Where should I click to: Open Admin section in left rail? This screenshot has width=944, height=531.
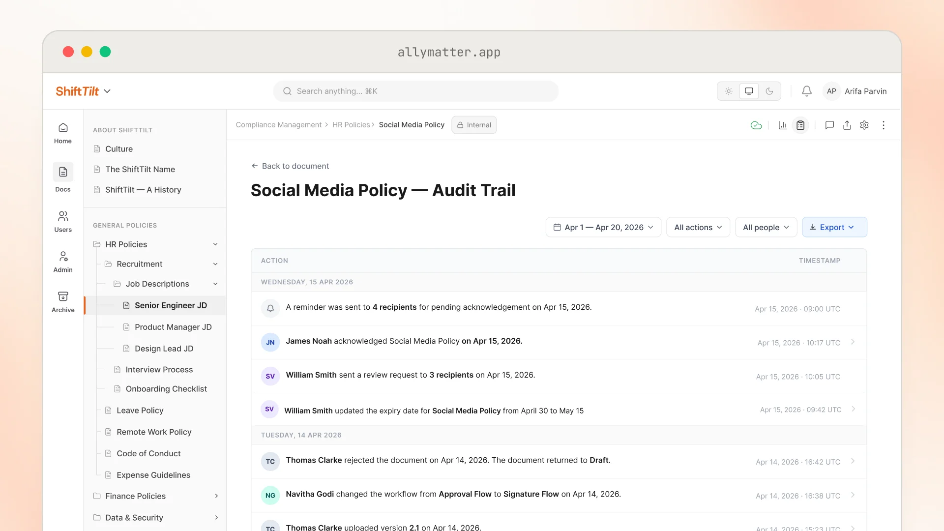coord(63,262)
